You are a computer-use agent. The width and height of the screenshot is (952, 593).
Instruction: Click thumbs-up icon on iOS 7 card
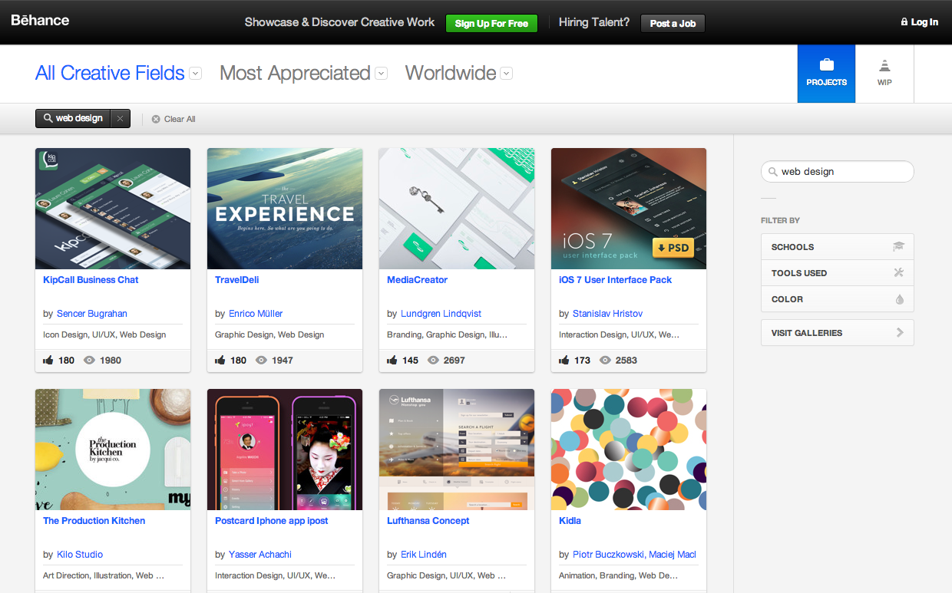(564, 360)
